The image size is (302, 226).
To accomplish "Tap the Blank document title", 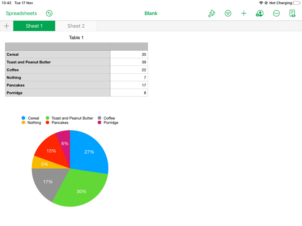I will click(x=151, y=13).
